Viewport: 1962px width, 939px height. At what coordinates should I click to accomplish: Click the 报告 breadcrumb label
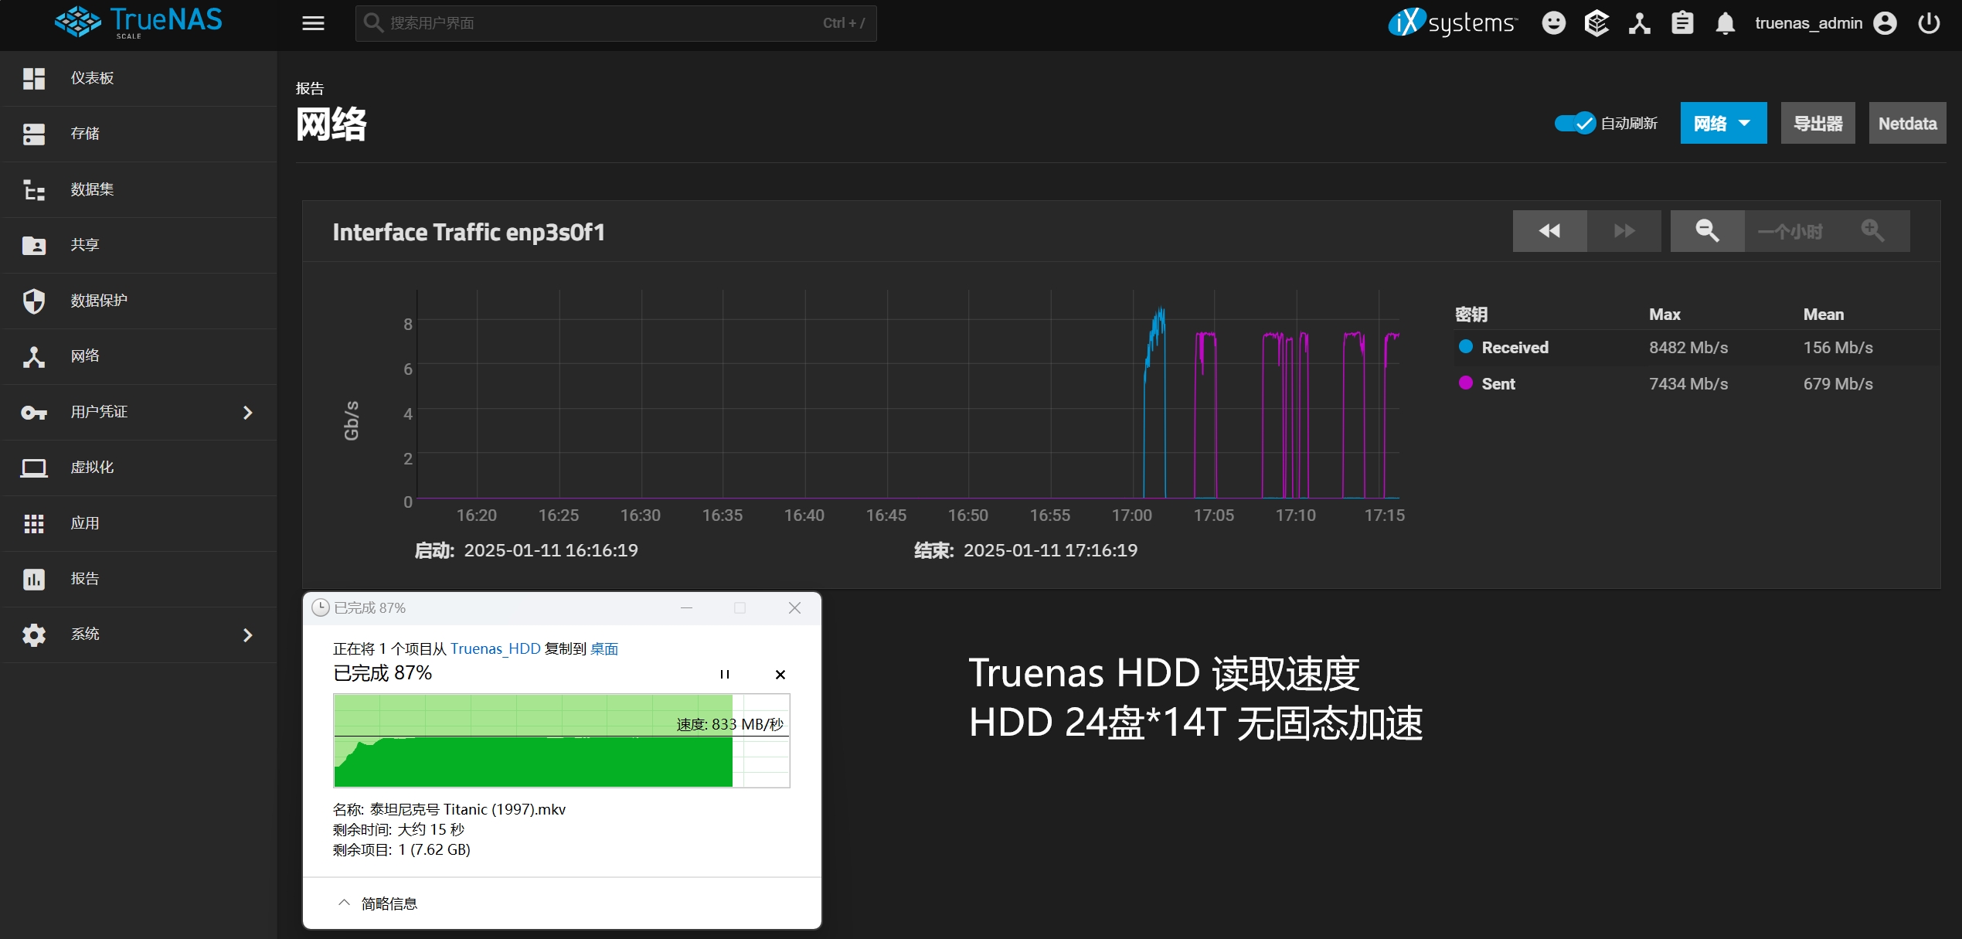pyautogui.click(x=310, y=88)
